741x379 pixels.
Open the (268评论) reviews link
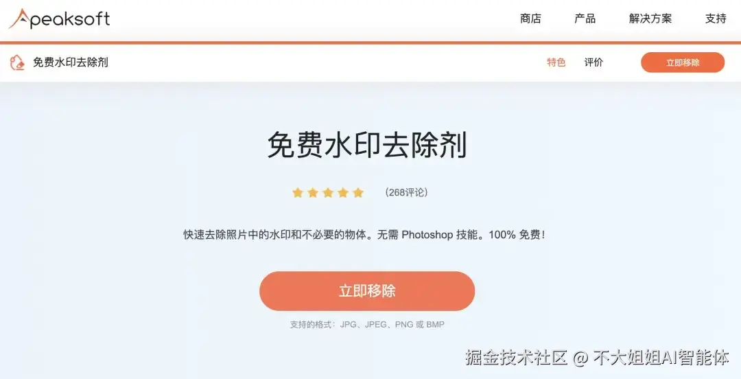pyautogui.click(x=406, y=192)
